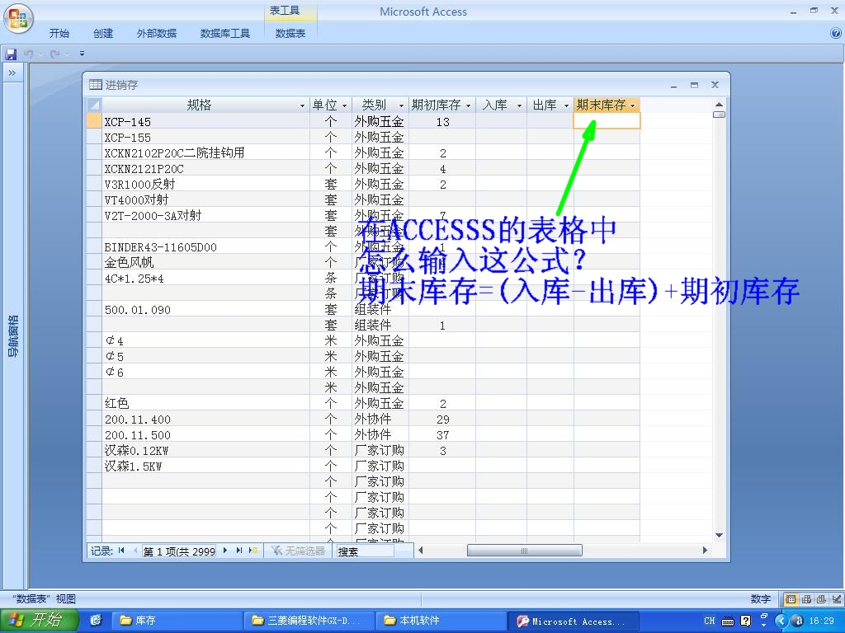Show hidden tray icons arrow

click(x=782, y=621)
